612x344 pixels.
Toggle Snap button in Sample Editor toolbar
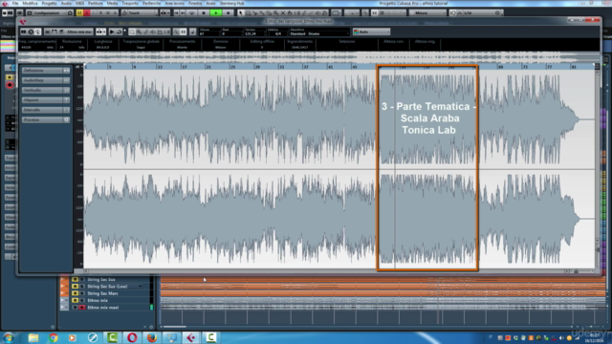[x=183, y=32]
